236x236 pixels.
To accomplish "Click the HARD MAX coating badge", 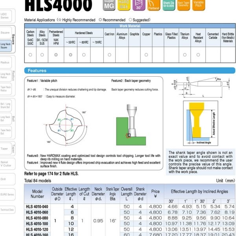I will (124, 5).
